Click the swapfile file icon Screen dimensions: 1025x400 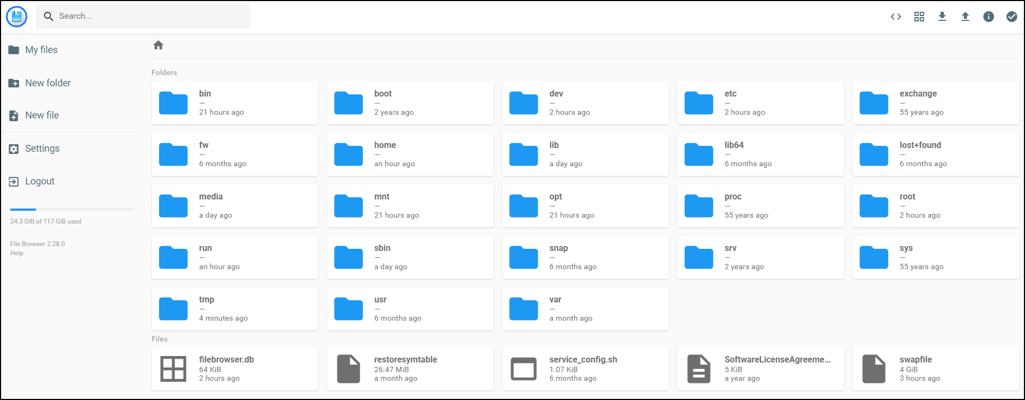click(x=874, y=369)
